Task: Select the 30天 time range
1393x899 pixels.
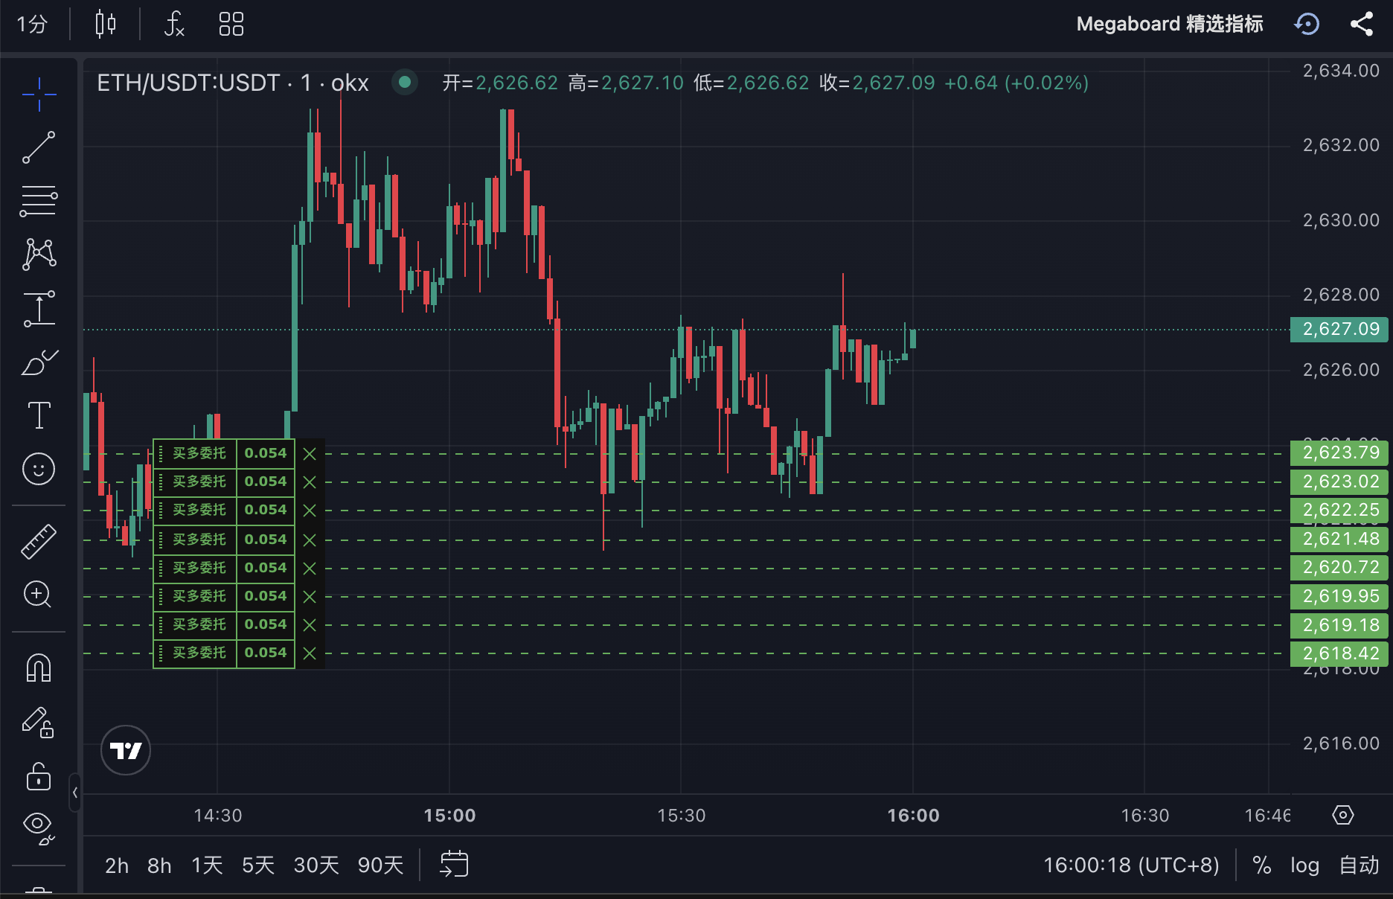Action: click(316, 866)
